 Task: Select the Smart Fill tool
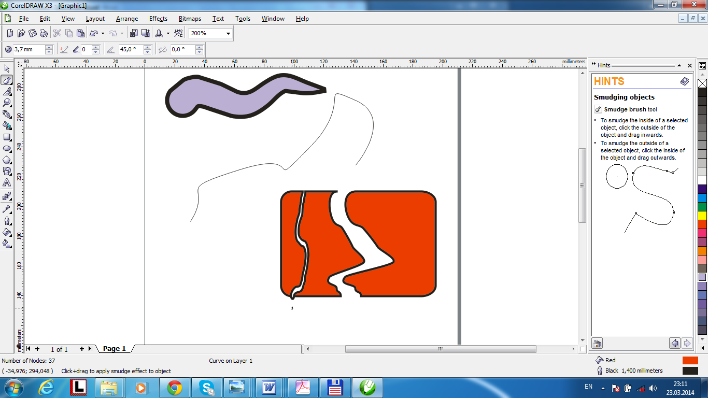click(7, 126)
